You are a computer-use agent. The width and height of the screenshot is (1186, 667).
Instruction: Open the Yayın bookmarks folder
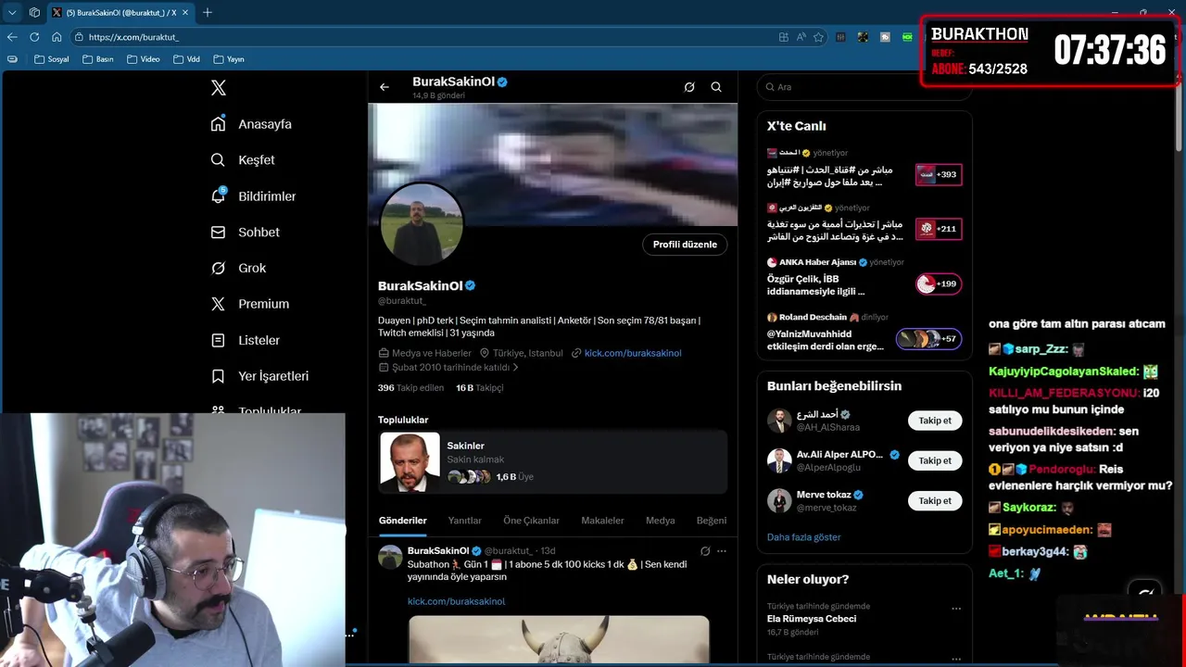coord(229,59)
